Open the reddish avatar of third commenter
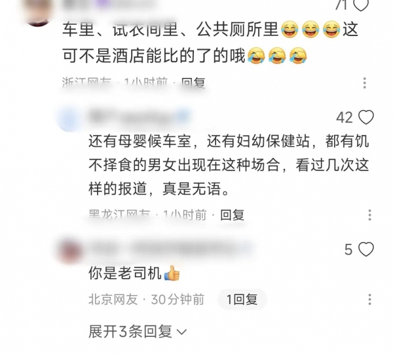 point(70,251)
